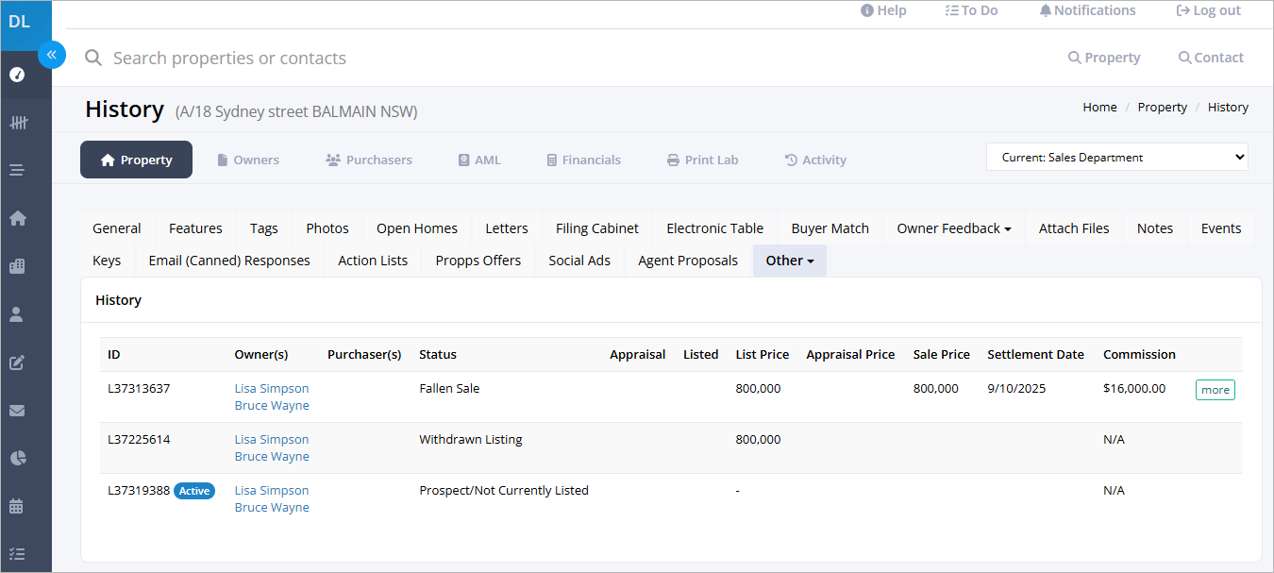The height and width of the screenshot is (573, 1274).
Task: Click the pie chart reports icon
Action: pyautogui.click(x=17, y=458)
